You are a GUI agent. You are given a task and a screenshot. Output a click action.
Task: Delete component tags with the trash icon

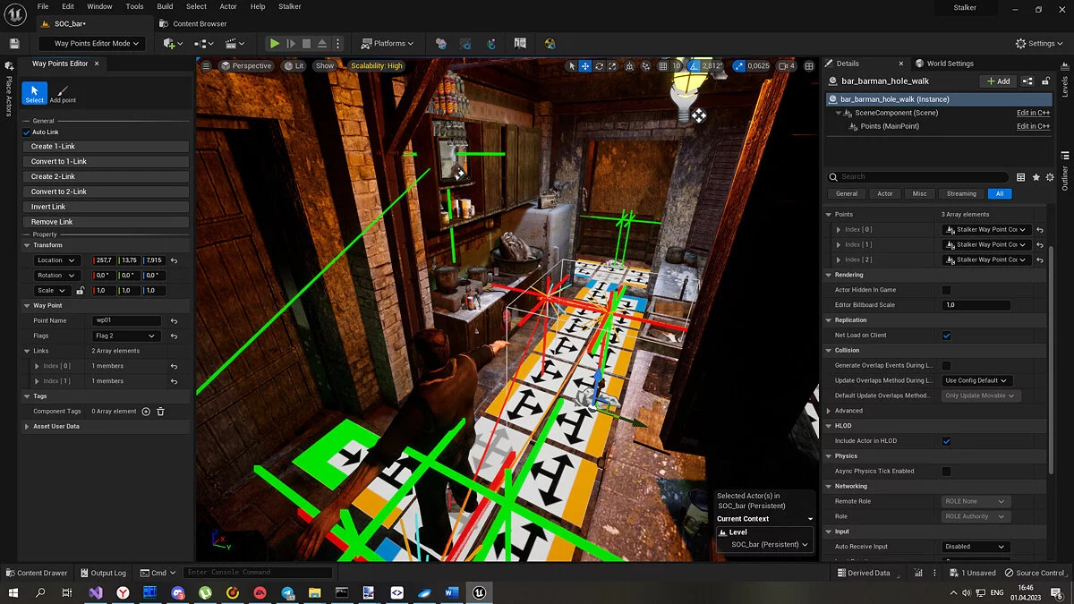click(x=160, y=412)
